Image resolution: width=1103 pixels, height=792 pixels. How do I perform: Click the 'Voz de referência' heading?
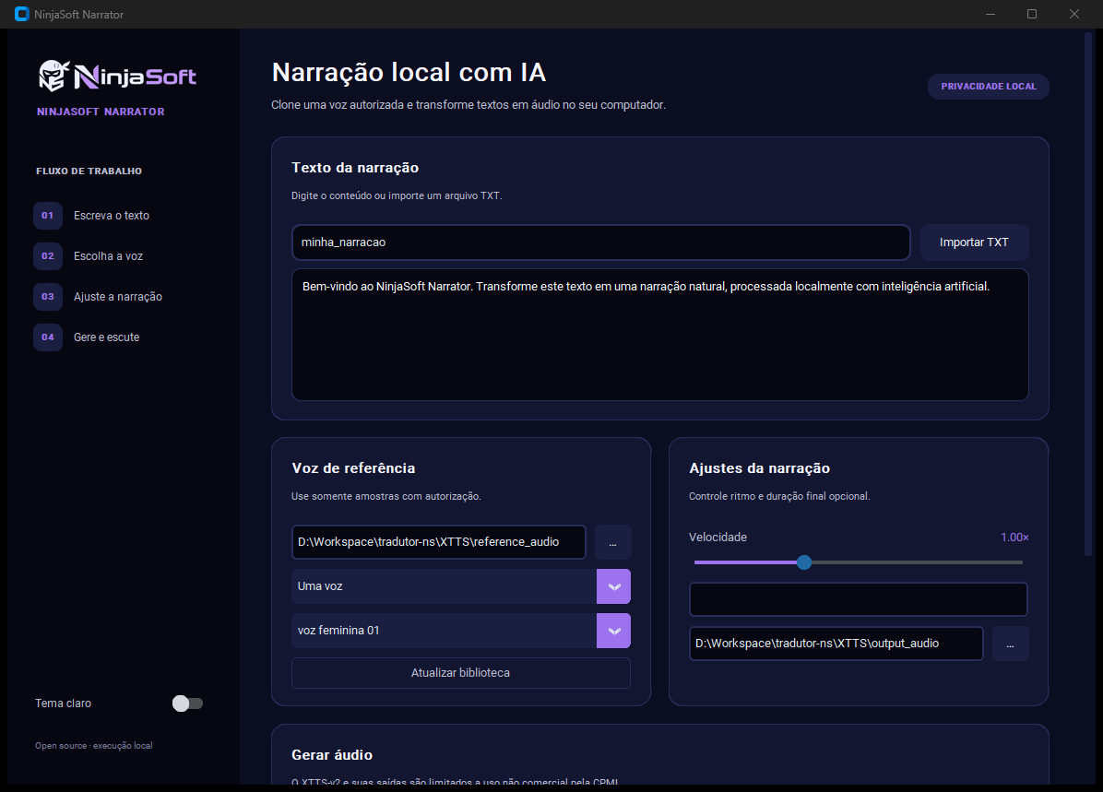353,468
